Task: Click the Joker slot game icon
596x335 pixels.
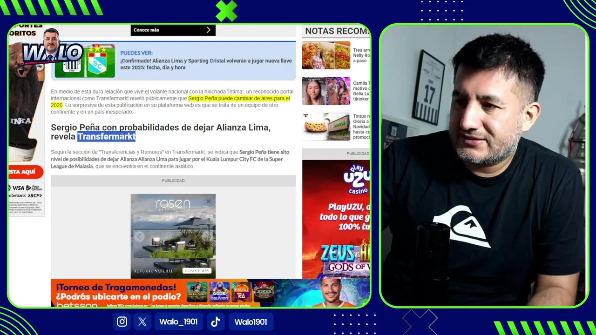Action: (264, 292)
